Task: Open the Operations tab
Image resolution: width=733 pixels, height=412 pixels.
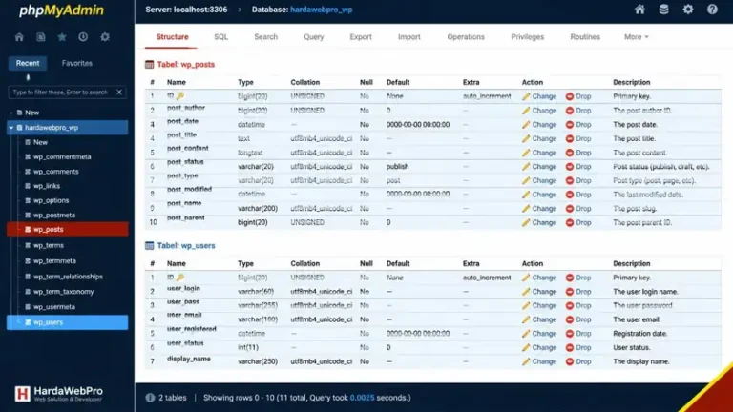Action: 466,37
